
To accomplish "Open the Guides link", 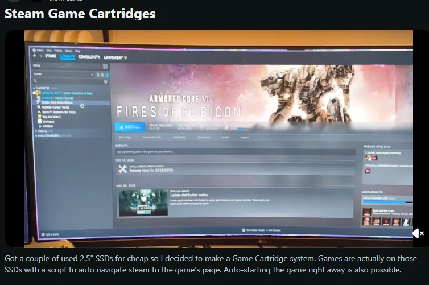I will pyautogui.click(x=225, y=137).
